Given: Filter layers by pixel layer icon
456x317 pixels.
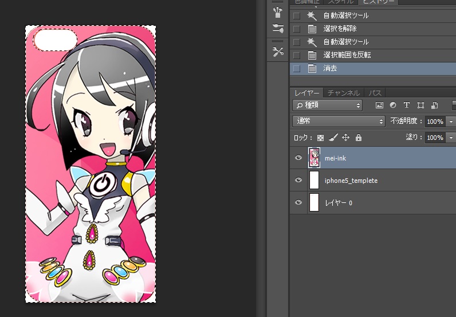Looking at the screenshot, I should 379,105.
